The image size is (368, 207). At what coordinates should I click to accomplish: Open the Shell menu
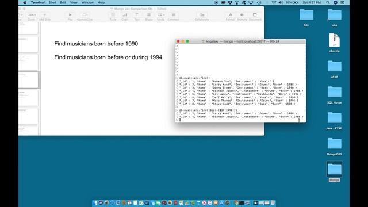(52, 2)
